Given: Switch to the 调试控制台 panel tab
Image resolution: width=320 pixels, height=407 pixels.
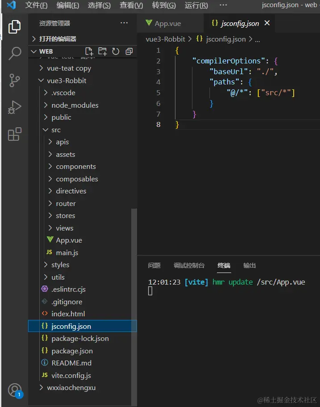Looking at the screenshot, I should point(189,265).
